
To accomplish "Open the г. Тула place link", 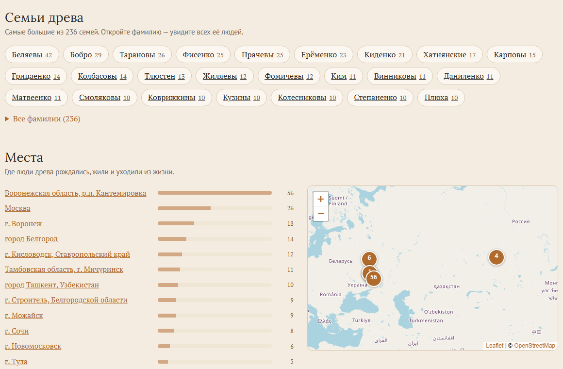I will (16, 361).
